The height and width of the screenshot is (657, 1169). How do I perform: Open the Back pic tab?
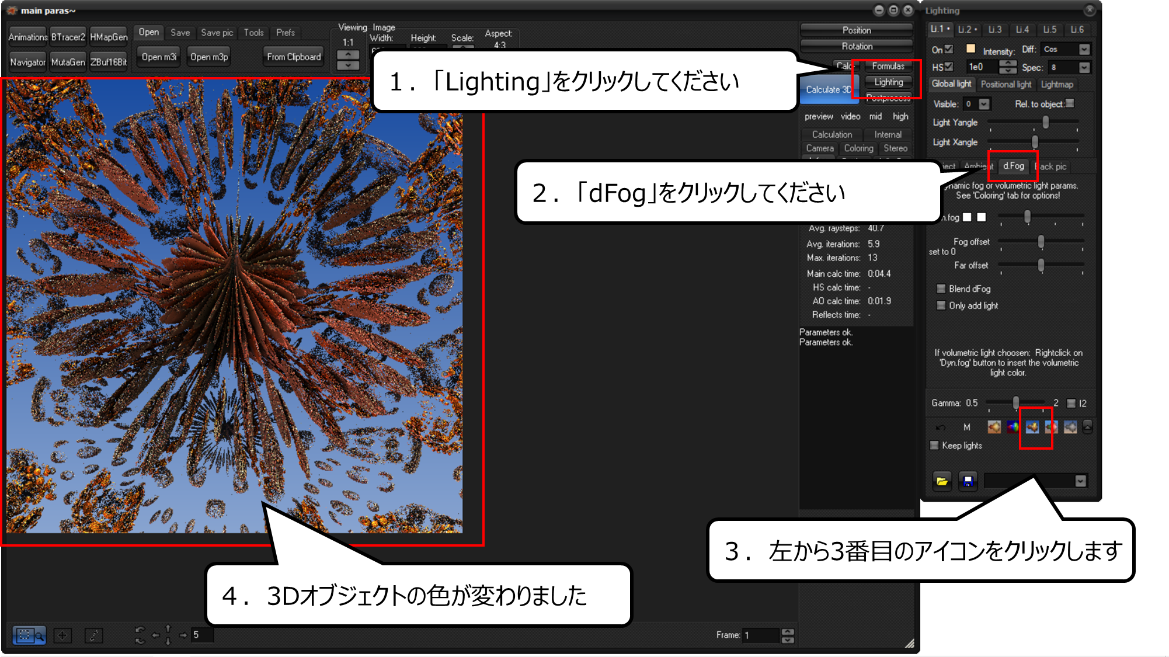pos(1051,166)
